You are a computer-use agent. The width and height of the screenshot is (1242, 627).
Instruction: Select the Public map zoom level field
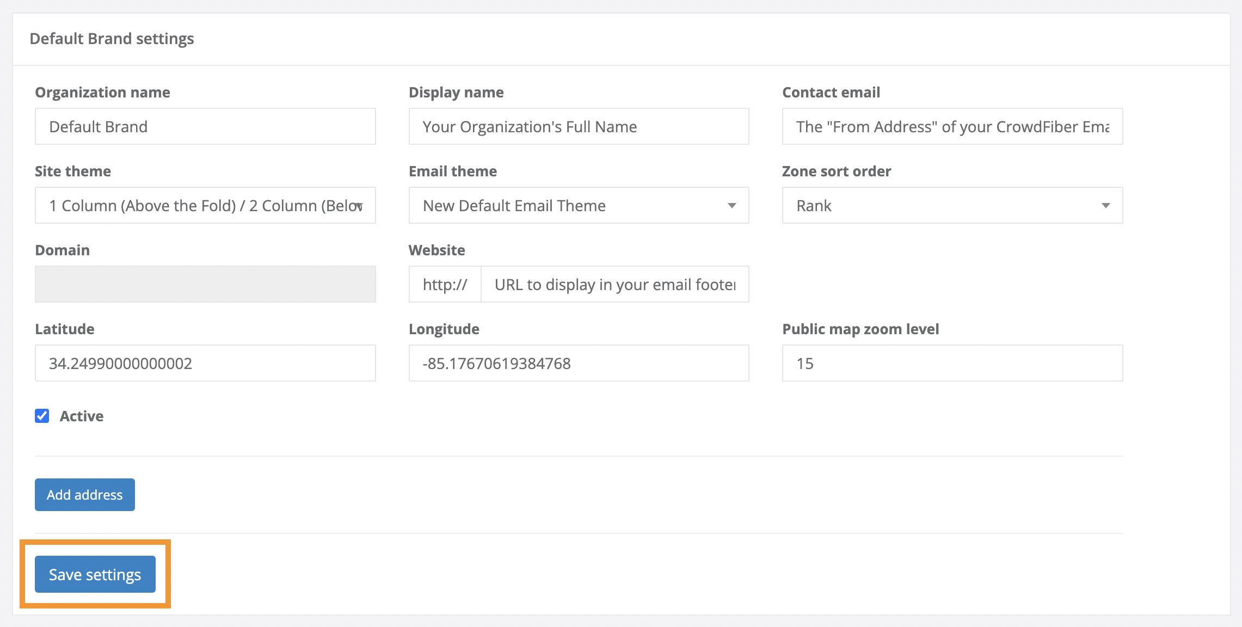click(x=952, y=363)
